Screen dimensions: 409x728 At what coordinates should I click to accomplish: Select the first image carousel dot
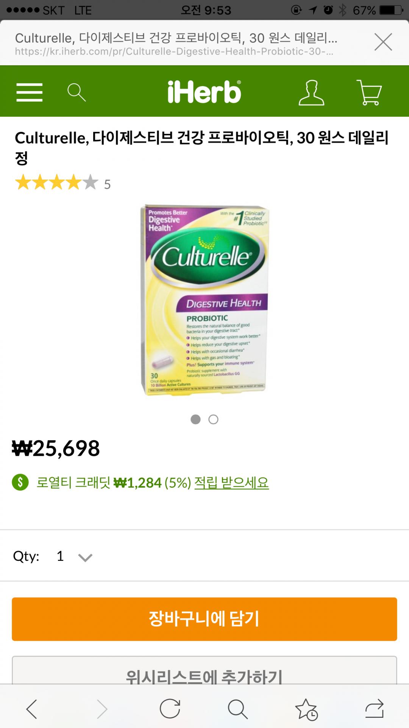[195, 419]
